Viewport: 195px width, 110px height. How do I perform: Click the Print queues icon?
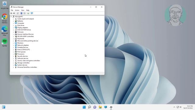[x=16, y=52]
